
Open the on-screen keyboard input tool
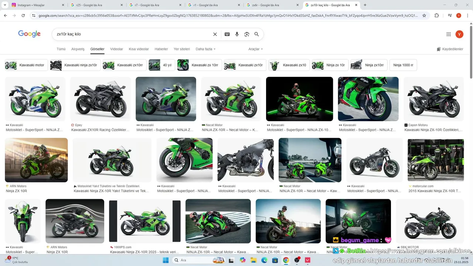point(227,34)
